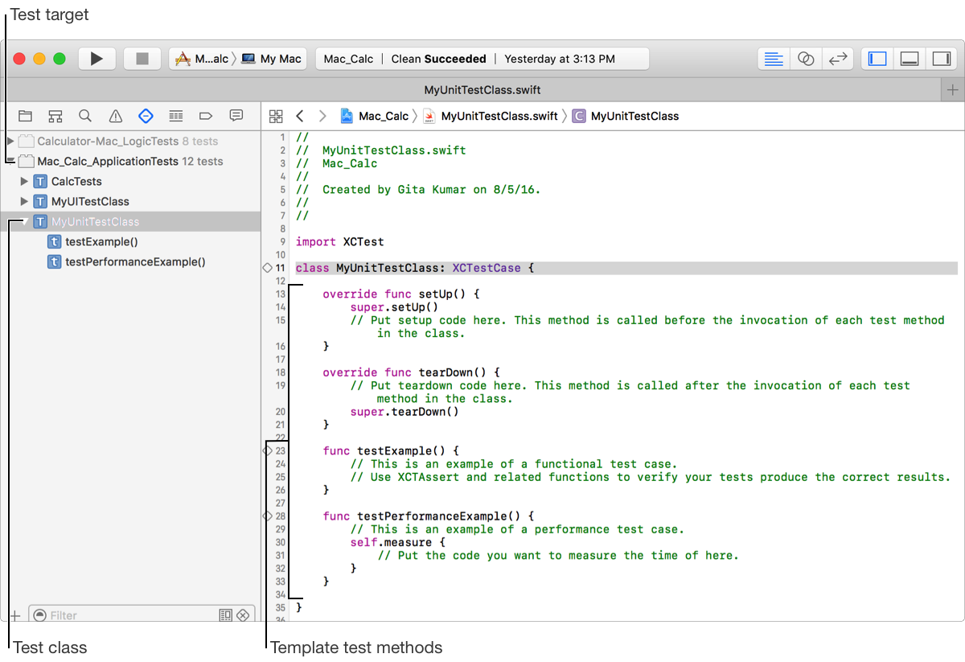Open the Report navigator speech-bubble icon
Viewport: 965px width, 662px height.
[236, 116]
